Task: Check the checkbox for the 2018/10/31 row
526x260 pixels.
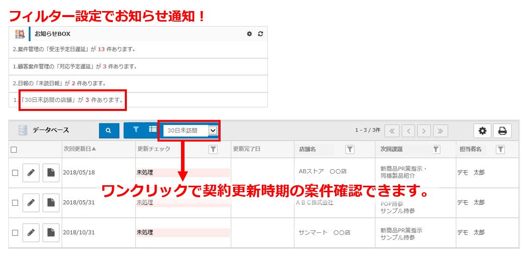Action: [x=15, y=233]
